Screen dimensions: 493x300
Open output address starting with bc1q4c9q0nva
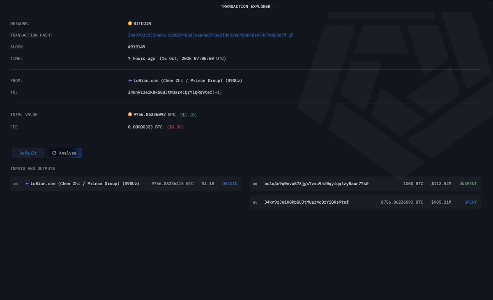(316, 184)
